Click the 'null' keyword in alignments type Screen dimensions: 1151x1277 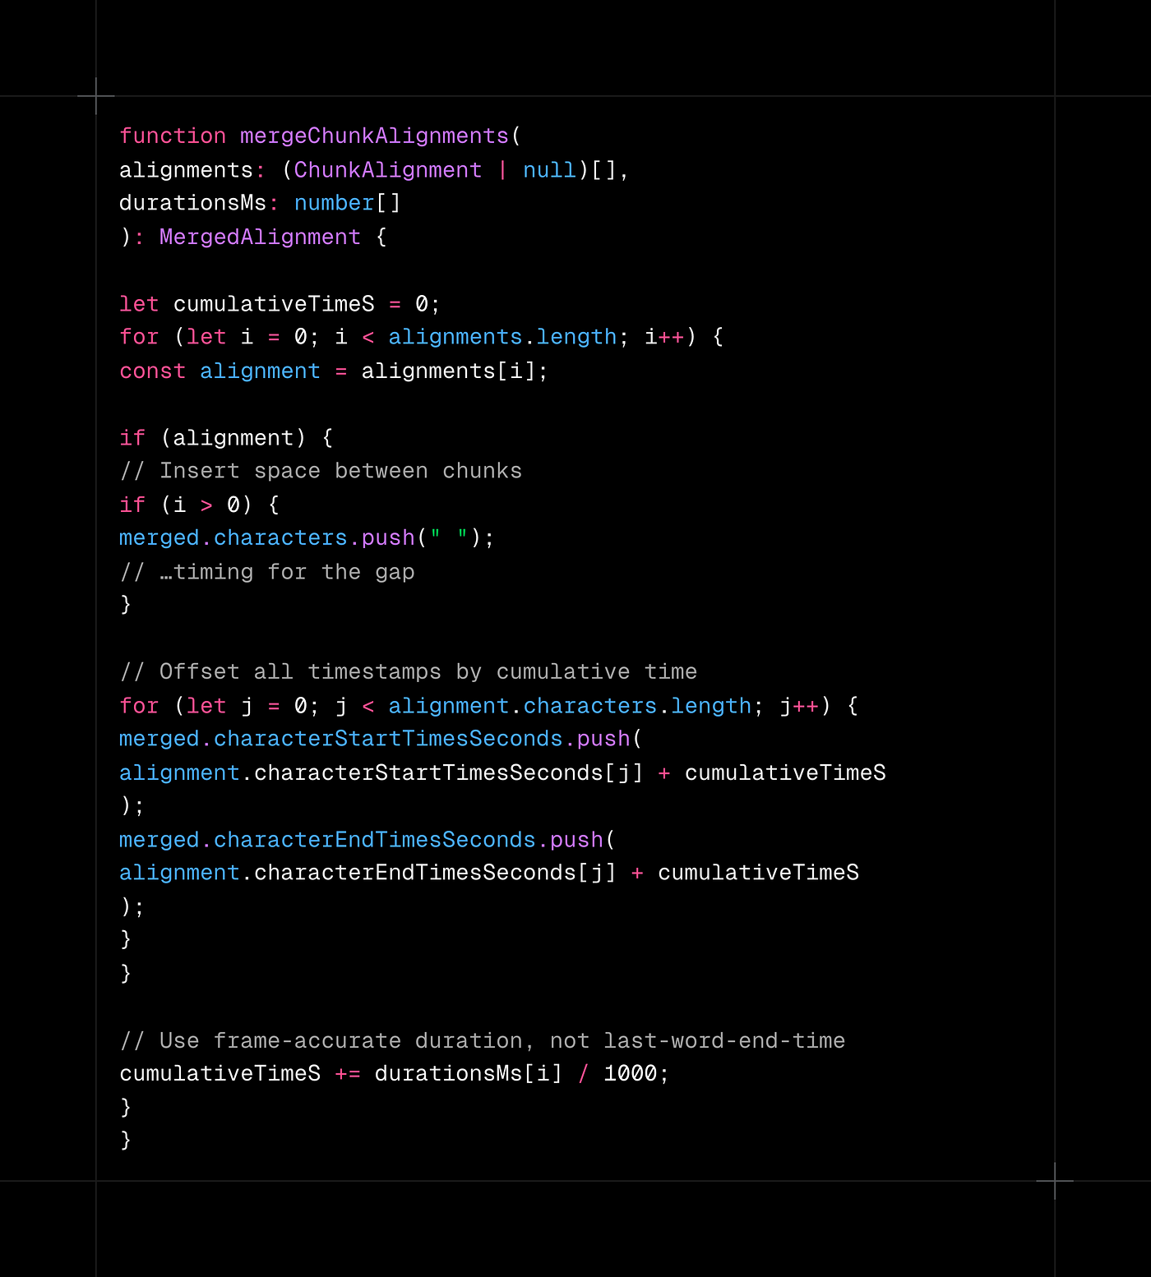click(x=549, y=170)
